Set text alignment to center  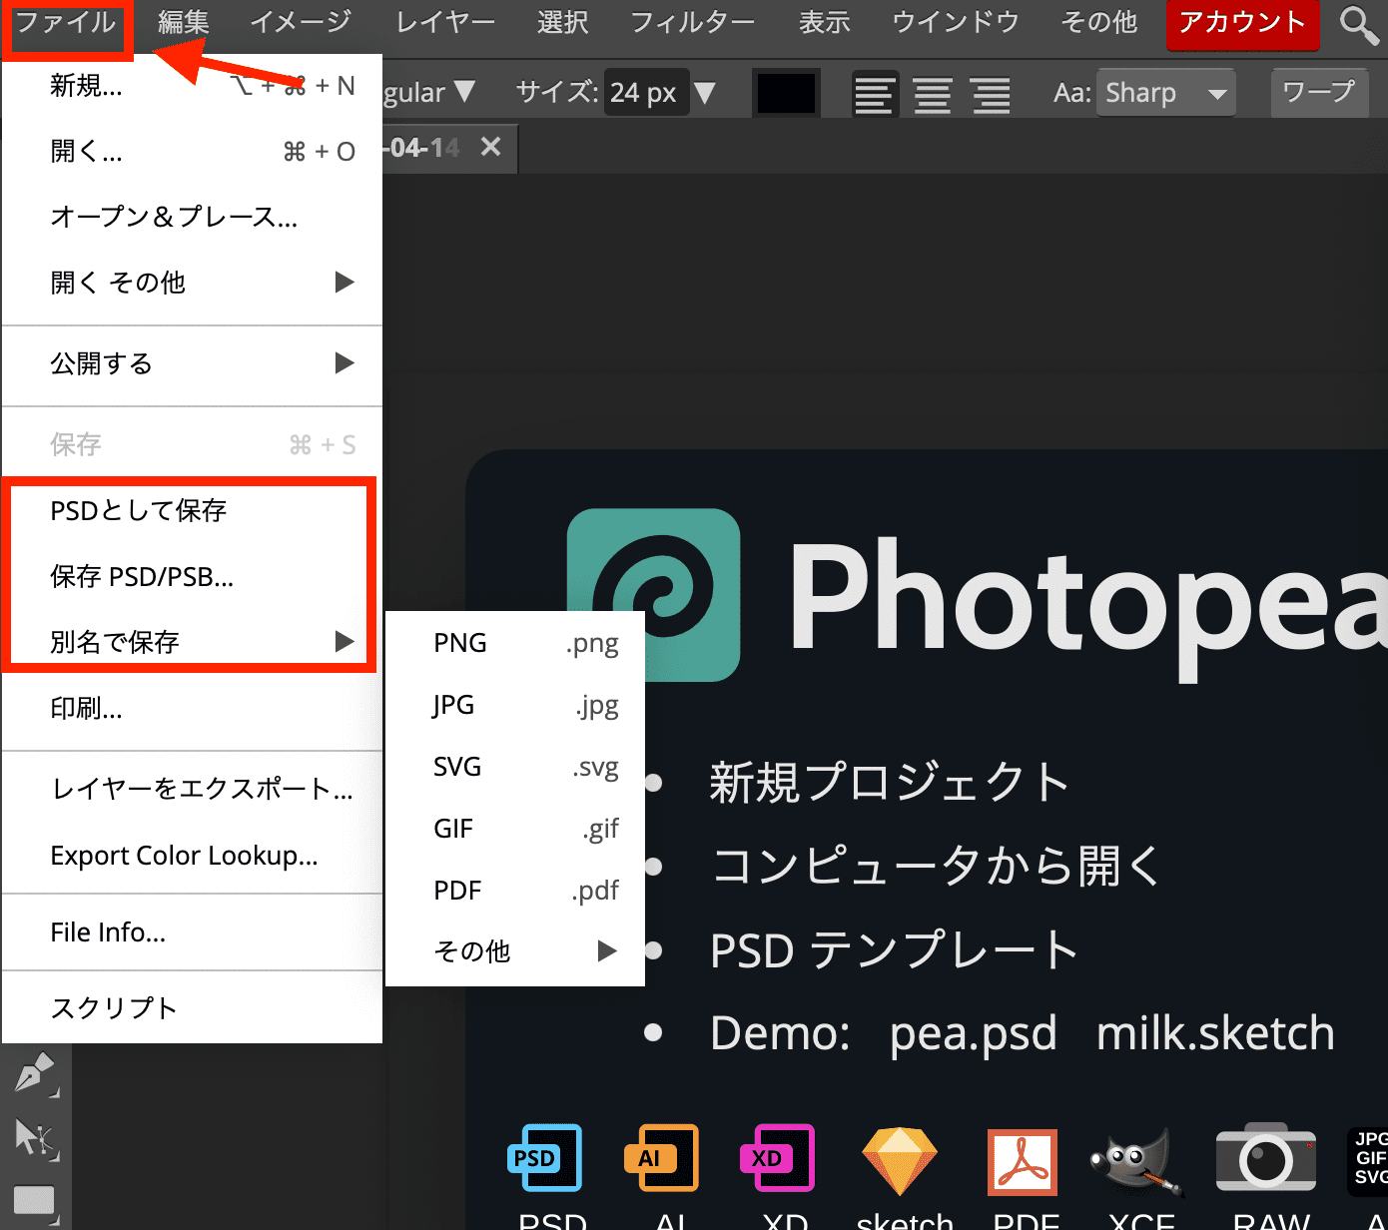click(933, 95)
